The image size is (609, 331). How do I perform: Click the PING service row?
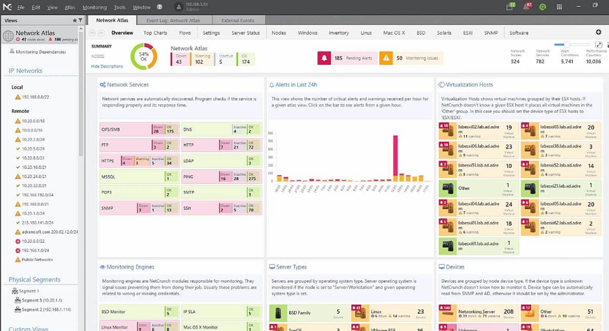222,177
